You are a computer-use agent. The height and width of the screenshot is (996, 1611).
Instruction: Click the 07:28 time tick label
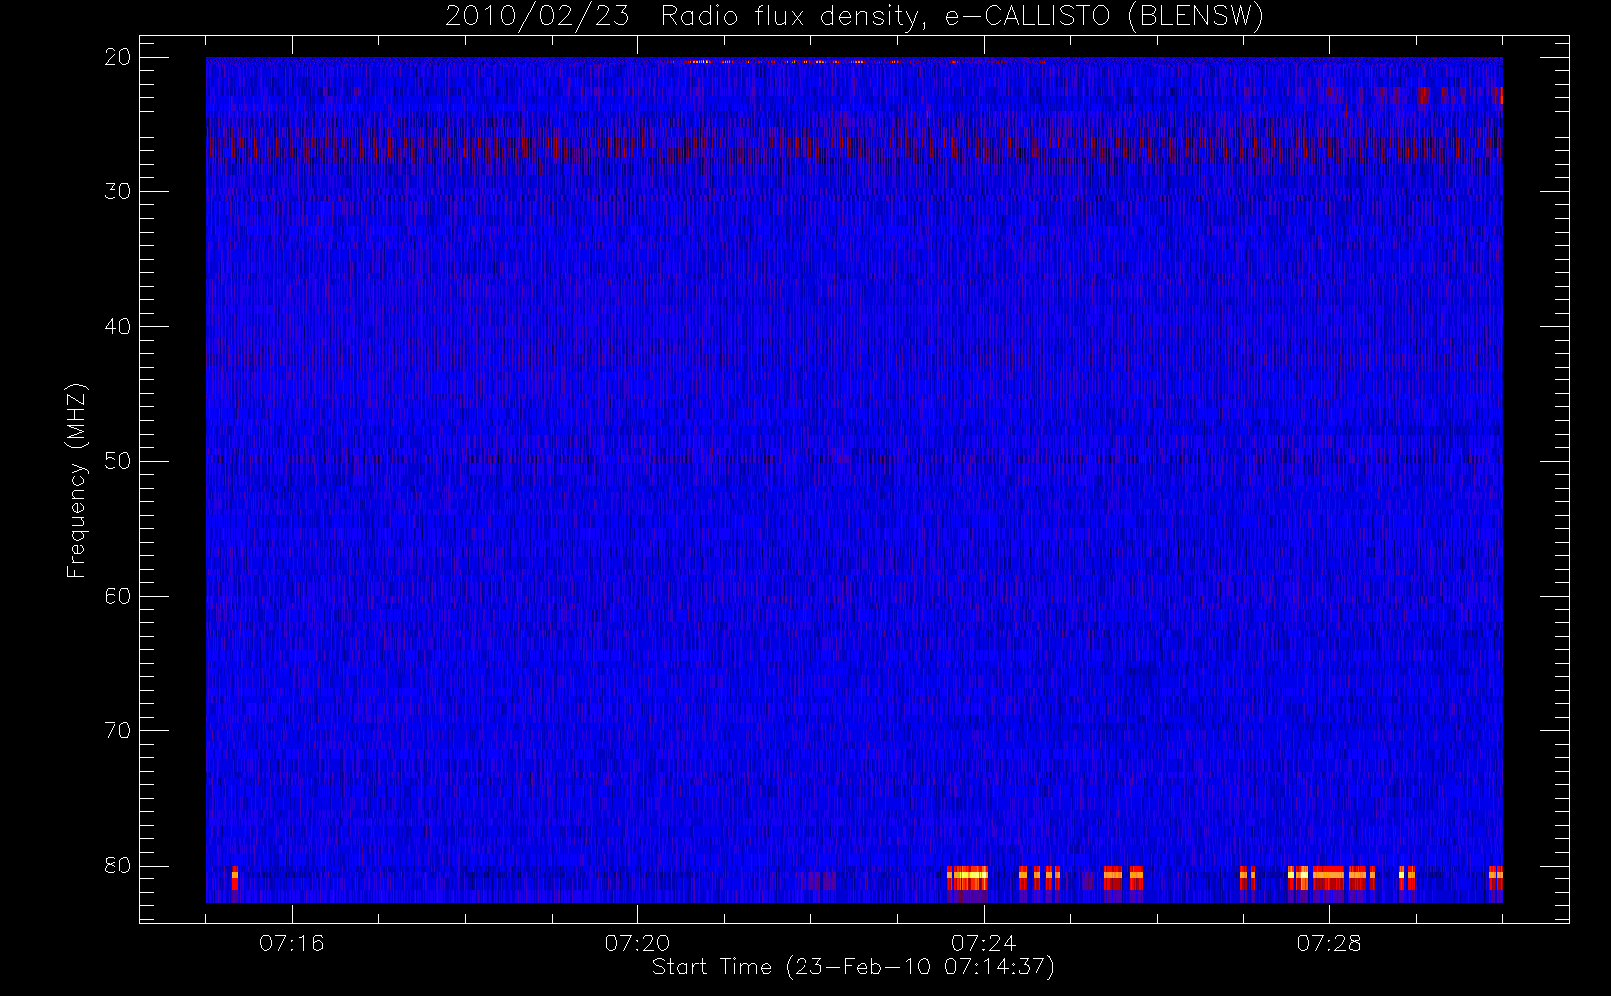(1328, 943)
